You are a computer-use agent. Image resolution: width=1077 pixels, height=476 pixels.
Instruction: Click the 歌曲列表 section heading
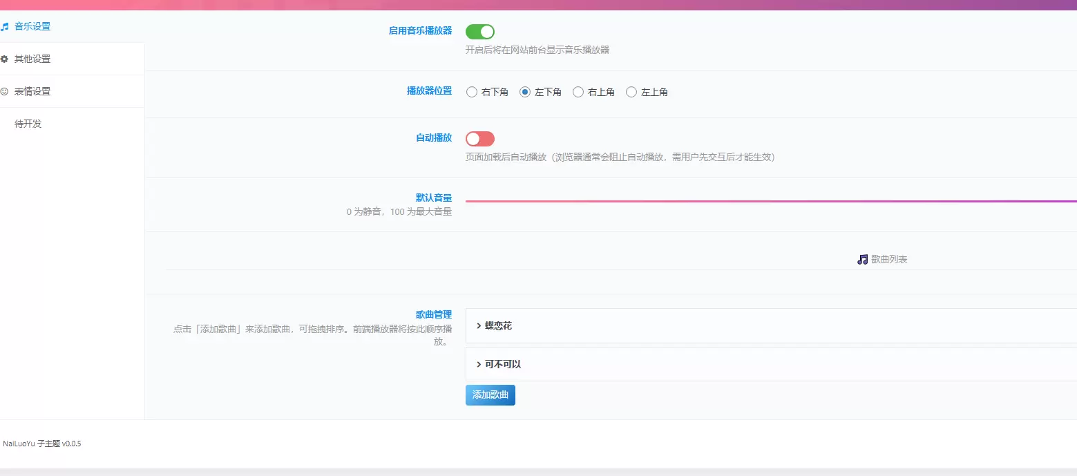click(x=889, y=260)
